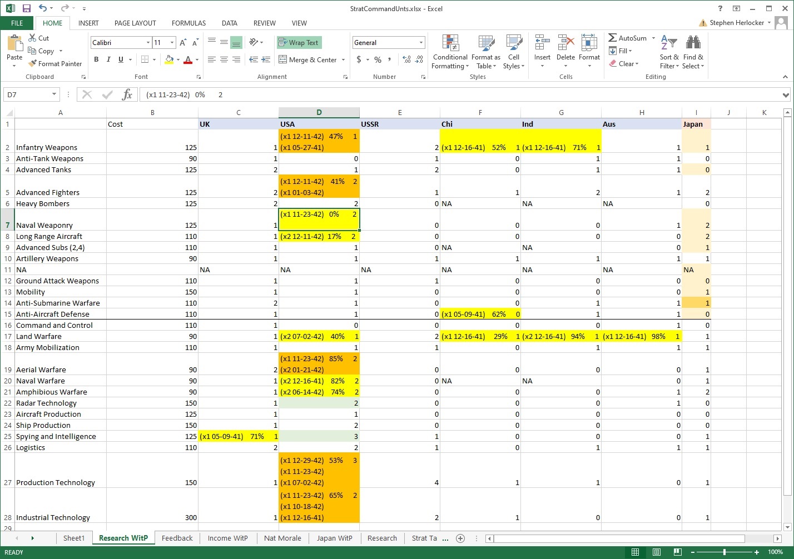Toggle Bold formatting
The height and width of the screenshot is (559, 794).
point(96,59)
